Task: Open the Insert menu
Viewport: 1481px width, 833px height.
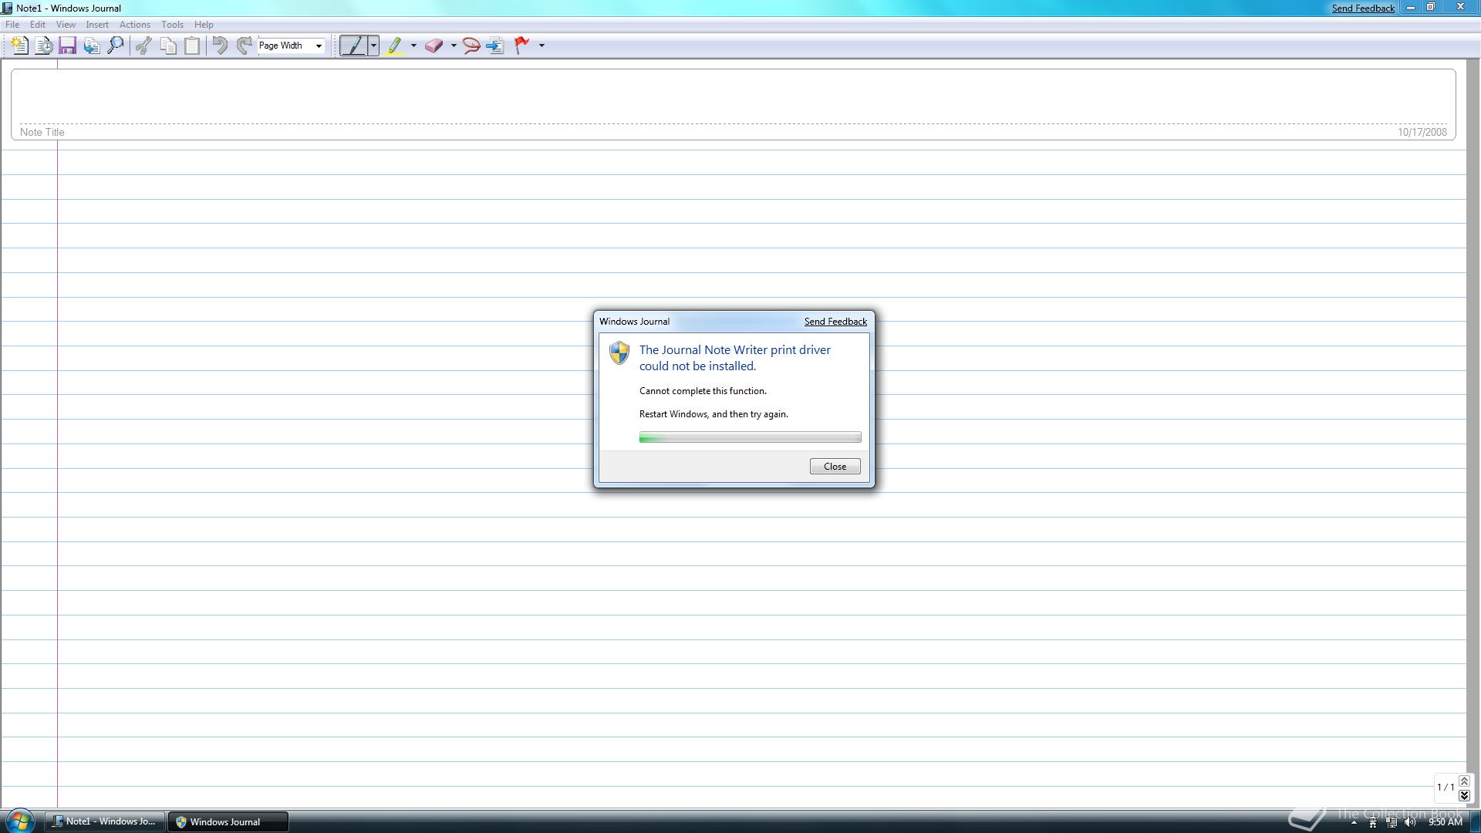Action: tap(97, 25)
